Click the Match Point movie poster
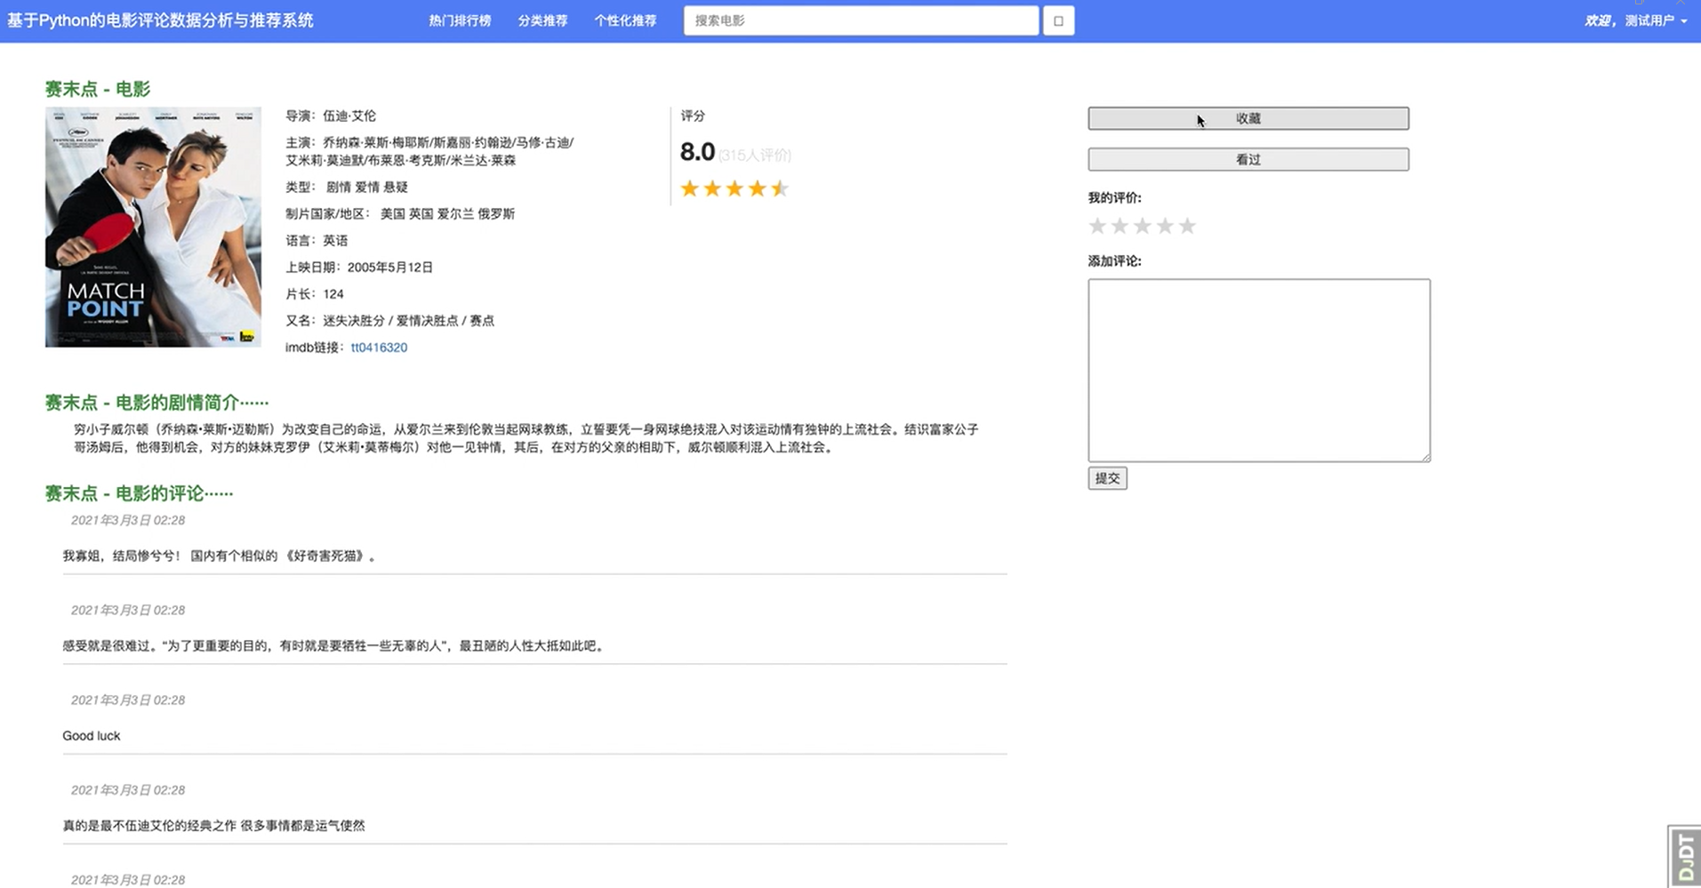Viewport: 1701px width, 888px height. tap(153, 228)
